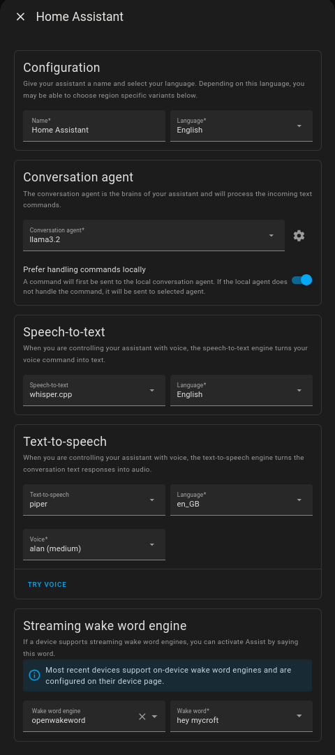Expand the hey mycroft wake word dropdown
The image size is (335, 755).
(241, 716)
